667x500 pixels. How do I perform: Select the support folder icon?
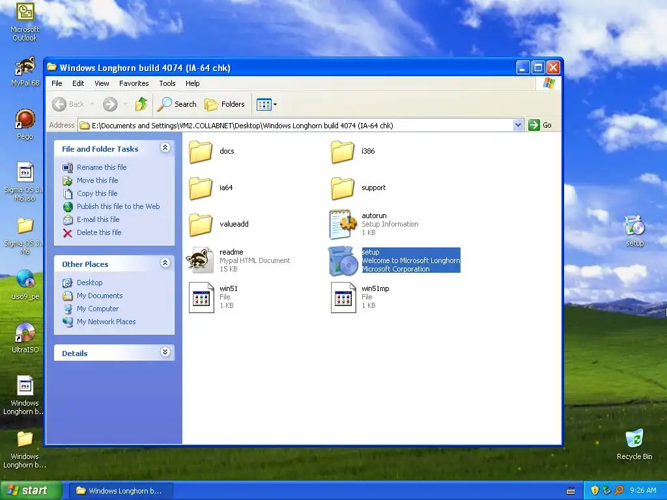click(x=343, y=188)
